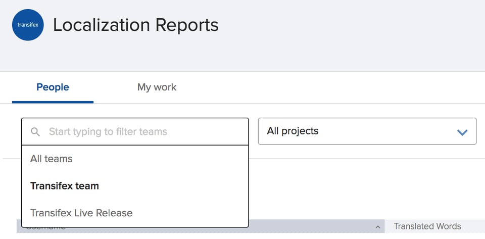Viewport: 485px width, 239px height.
Task: Open the My work tab
Action: point(157,87)
